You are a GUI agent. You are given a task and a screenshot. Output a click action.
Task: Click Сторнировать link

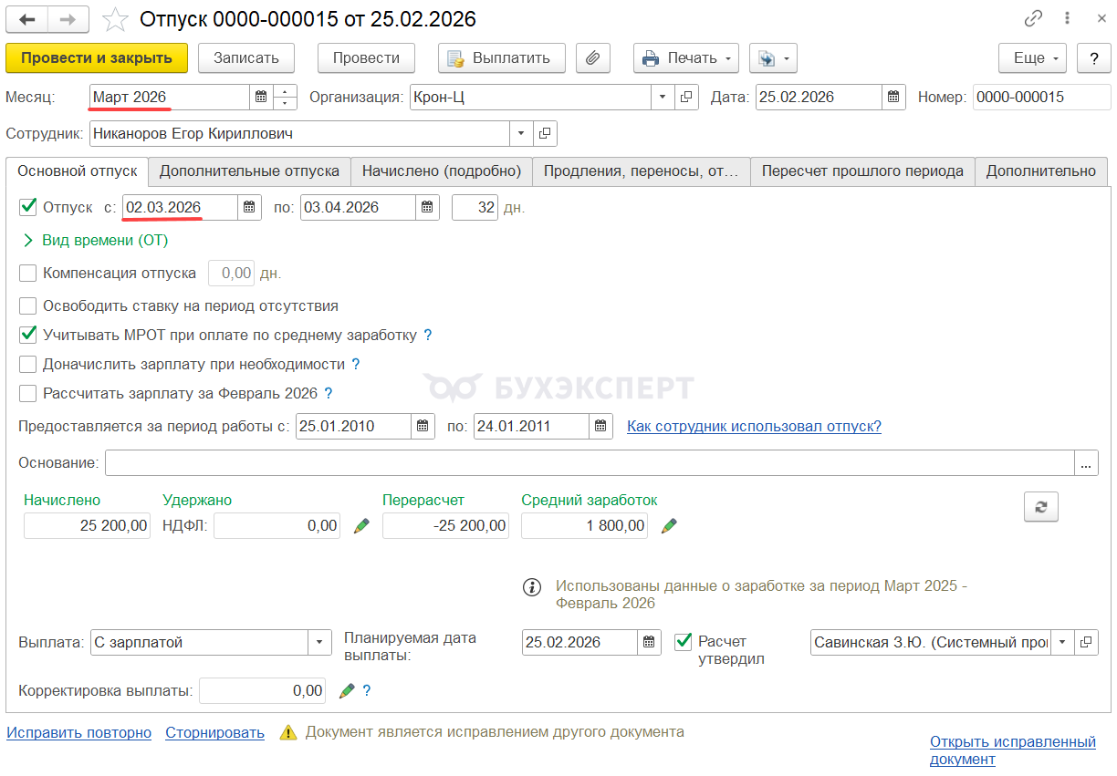(x=215, y=732)
